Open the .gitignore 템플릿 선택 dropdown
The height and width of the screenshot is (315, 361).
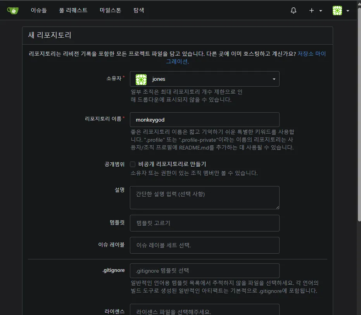pos(204,270)
